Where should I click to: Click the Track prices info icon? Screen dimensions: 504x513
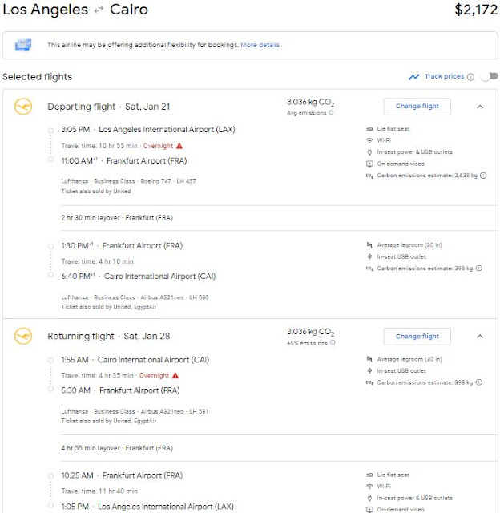click(471, 77)
